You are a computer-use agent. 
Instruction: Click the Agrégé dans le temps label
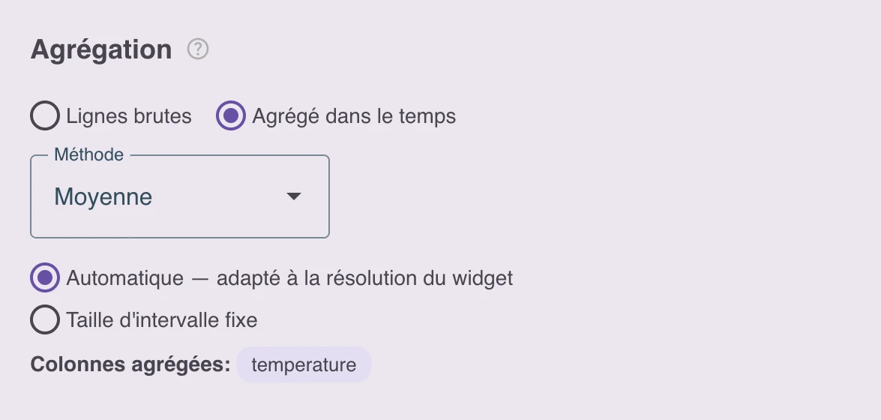(354, 116)
